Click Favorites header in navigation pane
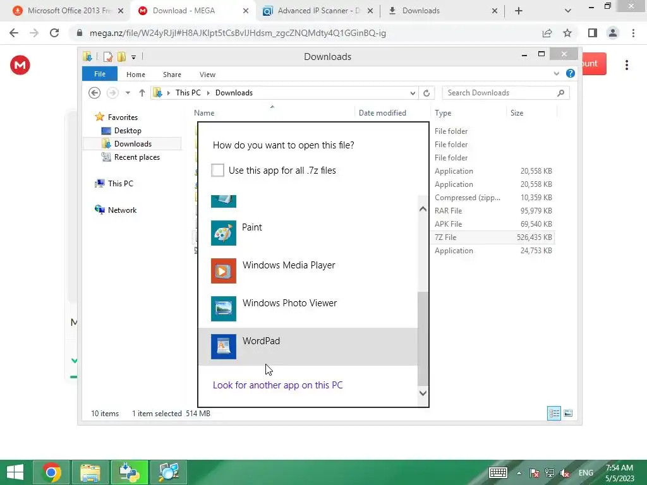The image size is (647, 485). coord(123,117)
